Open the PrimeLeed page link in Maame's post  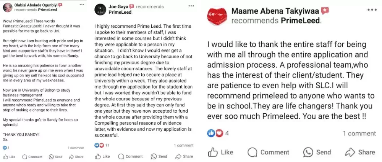point(300,21)
